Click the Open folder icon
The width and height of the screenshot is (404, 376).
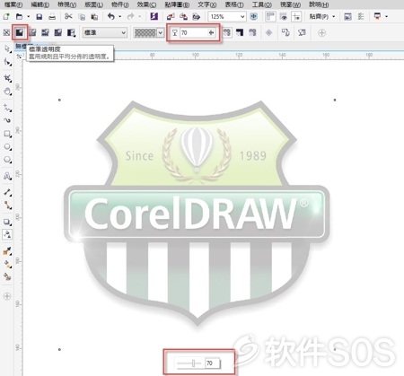click(x=19, y=16)
